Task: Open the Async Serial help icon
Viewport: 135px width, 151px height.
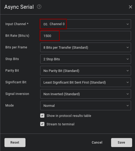Action: coord(39,7)
